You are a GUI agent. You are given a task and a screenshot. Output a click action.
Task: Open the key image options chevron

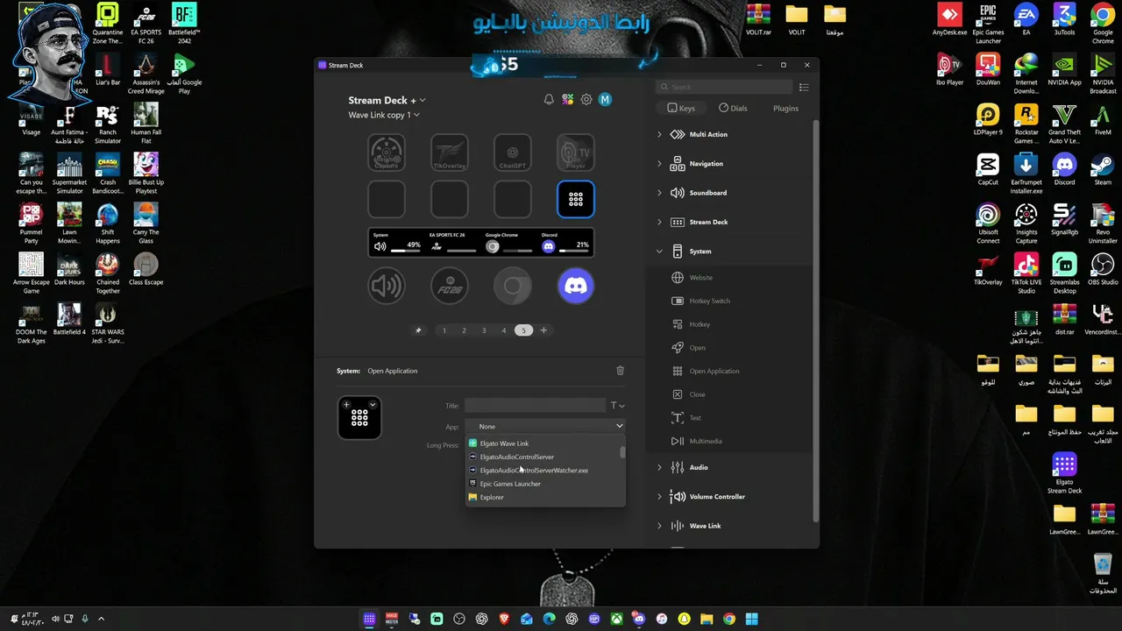(x=373, y=405)
